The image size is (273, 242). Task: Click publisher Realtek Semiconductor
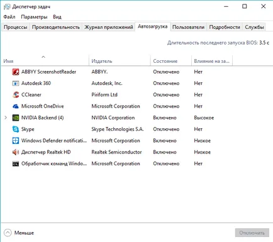point(116,152)
